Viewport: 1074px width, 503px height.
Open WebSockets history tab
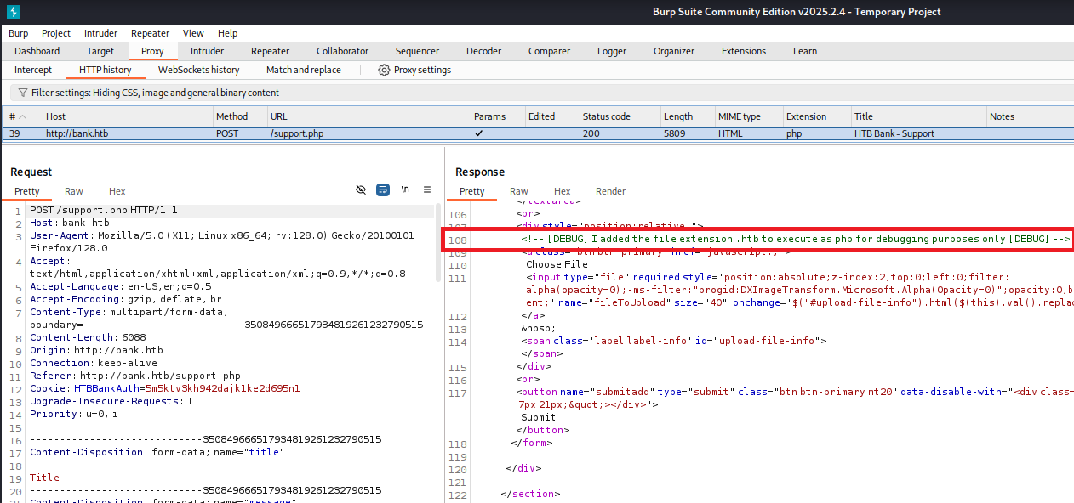pyautogui.click(x=198, y=70)
